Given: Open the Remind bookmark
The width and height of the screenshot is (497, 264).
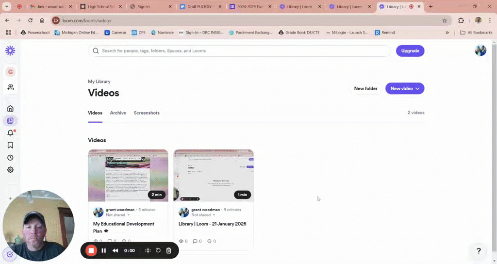Looking at the screenshot, I should [x=385, y=33].
